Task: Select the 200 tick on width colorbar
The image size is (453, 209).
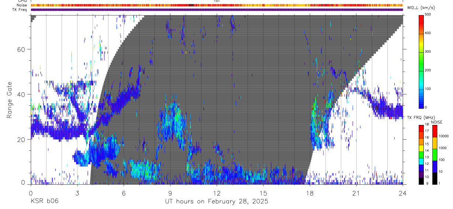Action: 428,70
